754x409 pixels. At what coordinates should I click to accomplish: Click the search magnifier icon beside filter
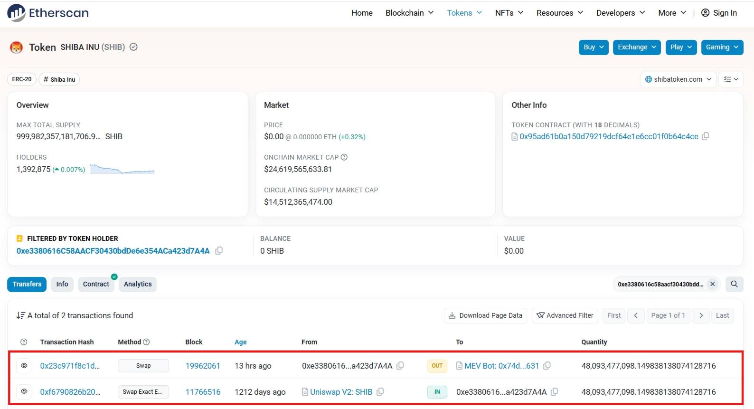tap(734, 284)
